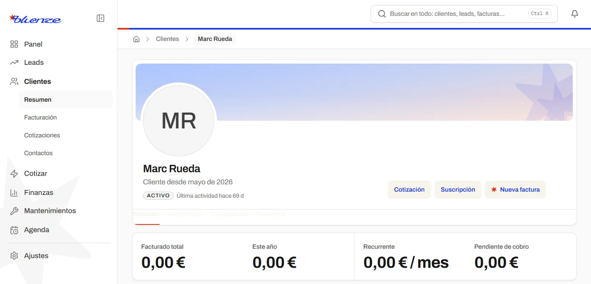Collapse the sidebar with the panel toggle icon
Viewport: 591px width, 284px height.
pyautogui.click(x=101, y=18)
